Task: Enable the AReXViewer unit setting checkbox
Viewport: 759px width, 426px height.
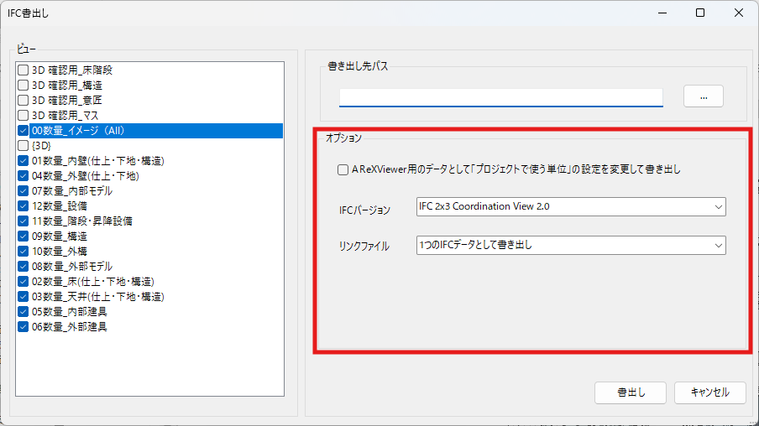Action: click(343, 169)
